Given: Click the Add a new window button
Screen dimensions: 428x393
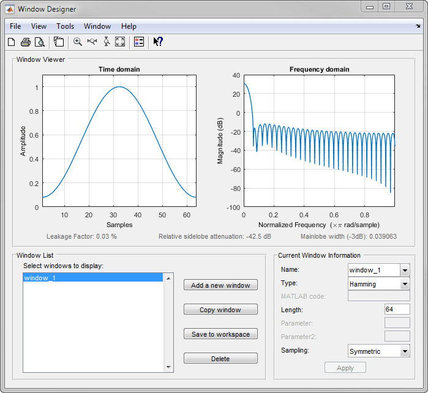Looking at the screenshot, I should point(220,285).
